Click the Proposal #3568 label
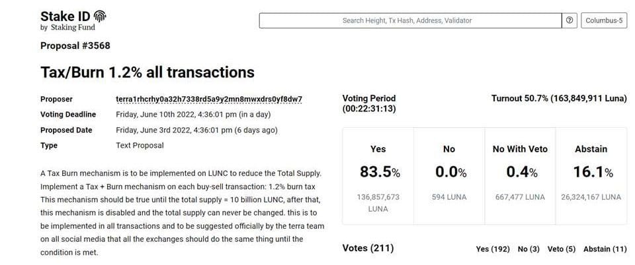 click(x=75, y=45)
